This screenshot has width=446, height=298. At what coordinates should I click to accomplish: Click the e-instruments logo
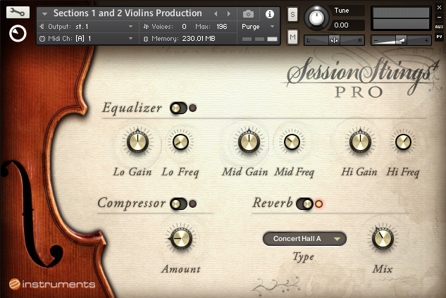(x=52, y=284)
